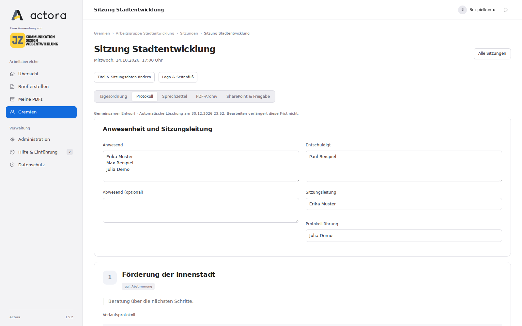This screenshot has height=326, width=522.
Task: Follow the Gremien breadcrumb link
Action: [x=102, y=34]
